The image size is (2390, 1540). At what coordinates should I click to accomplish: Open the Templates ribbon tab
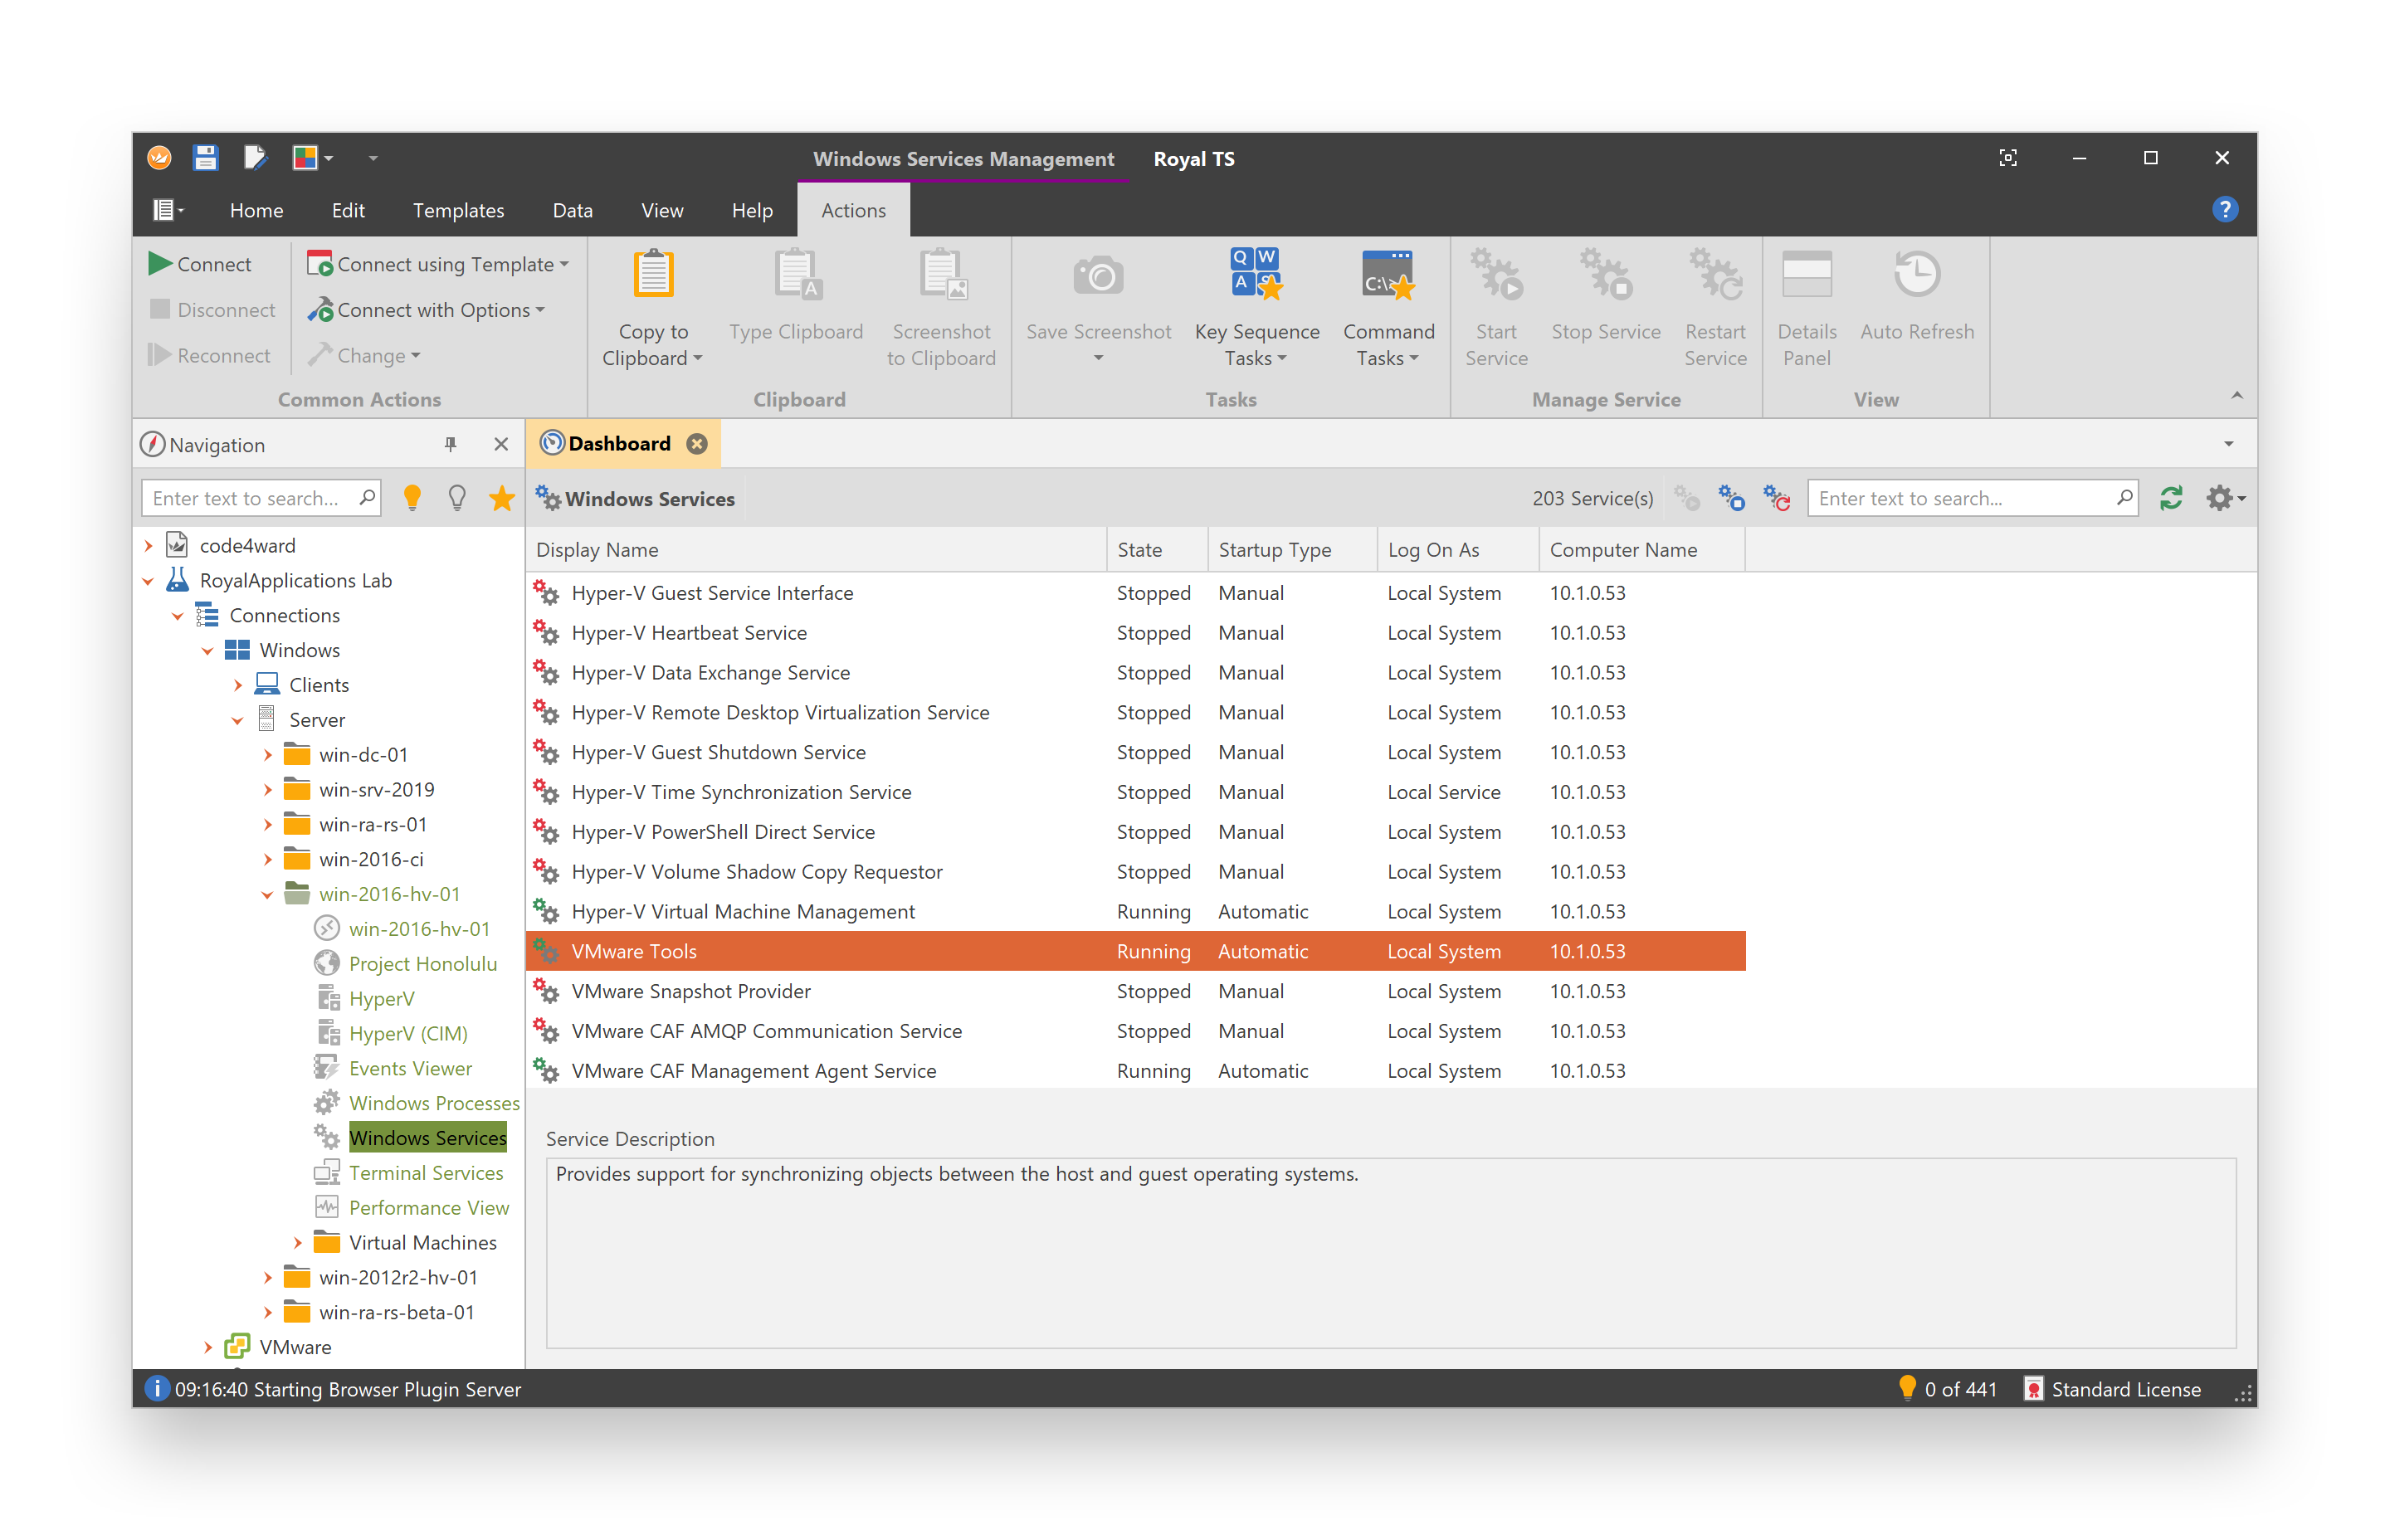click(x=458, y=210)
